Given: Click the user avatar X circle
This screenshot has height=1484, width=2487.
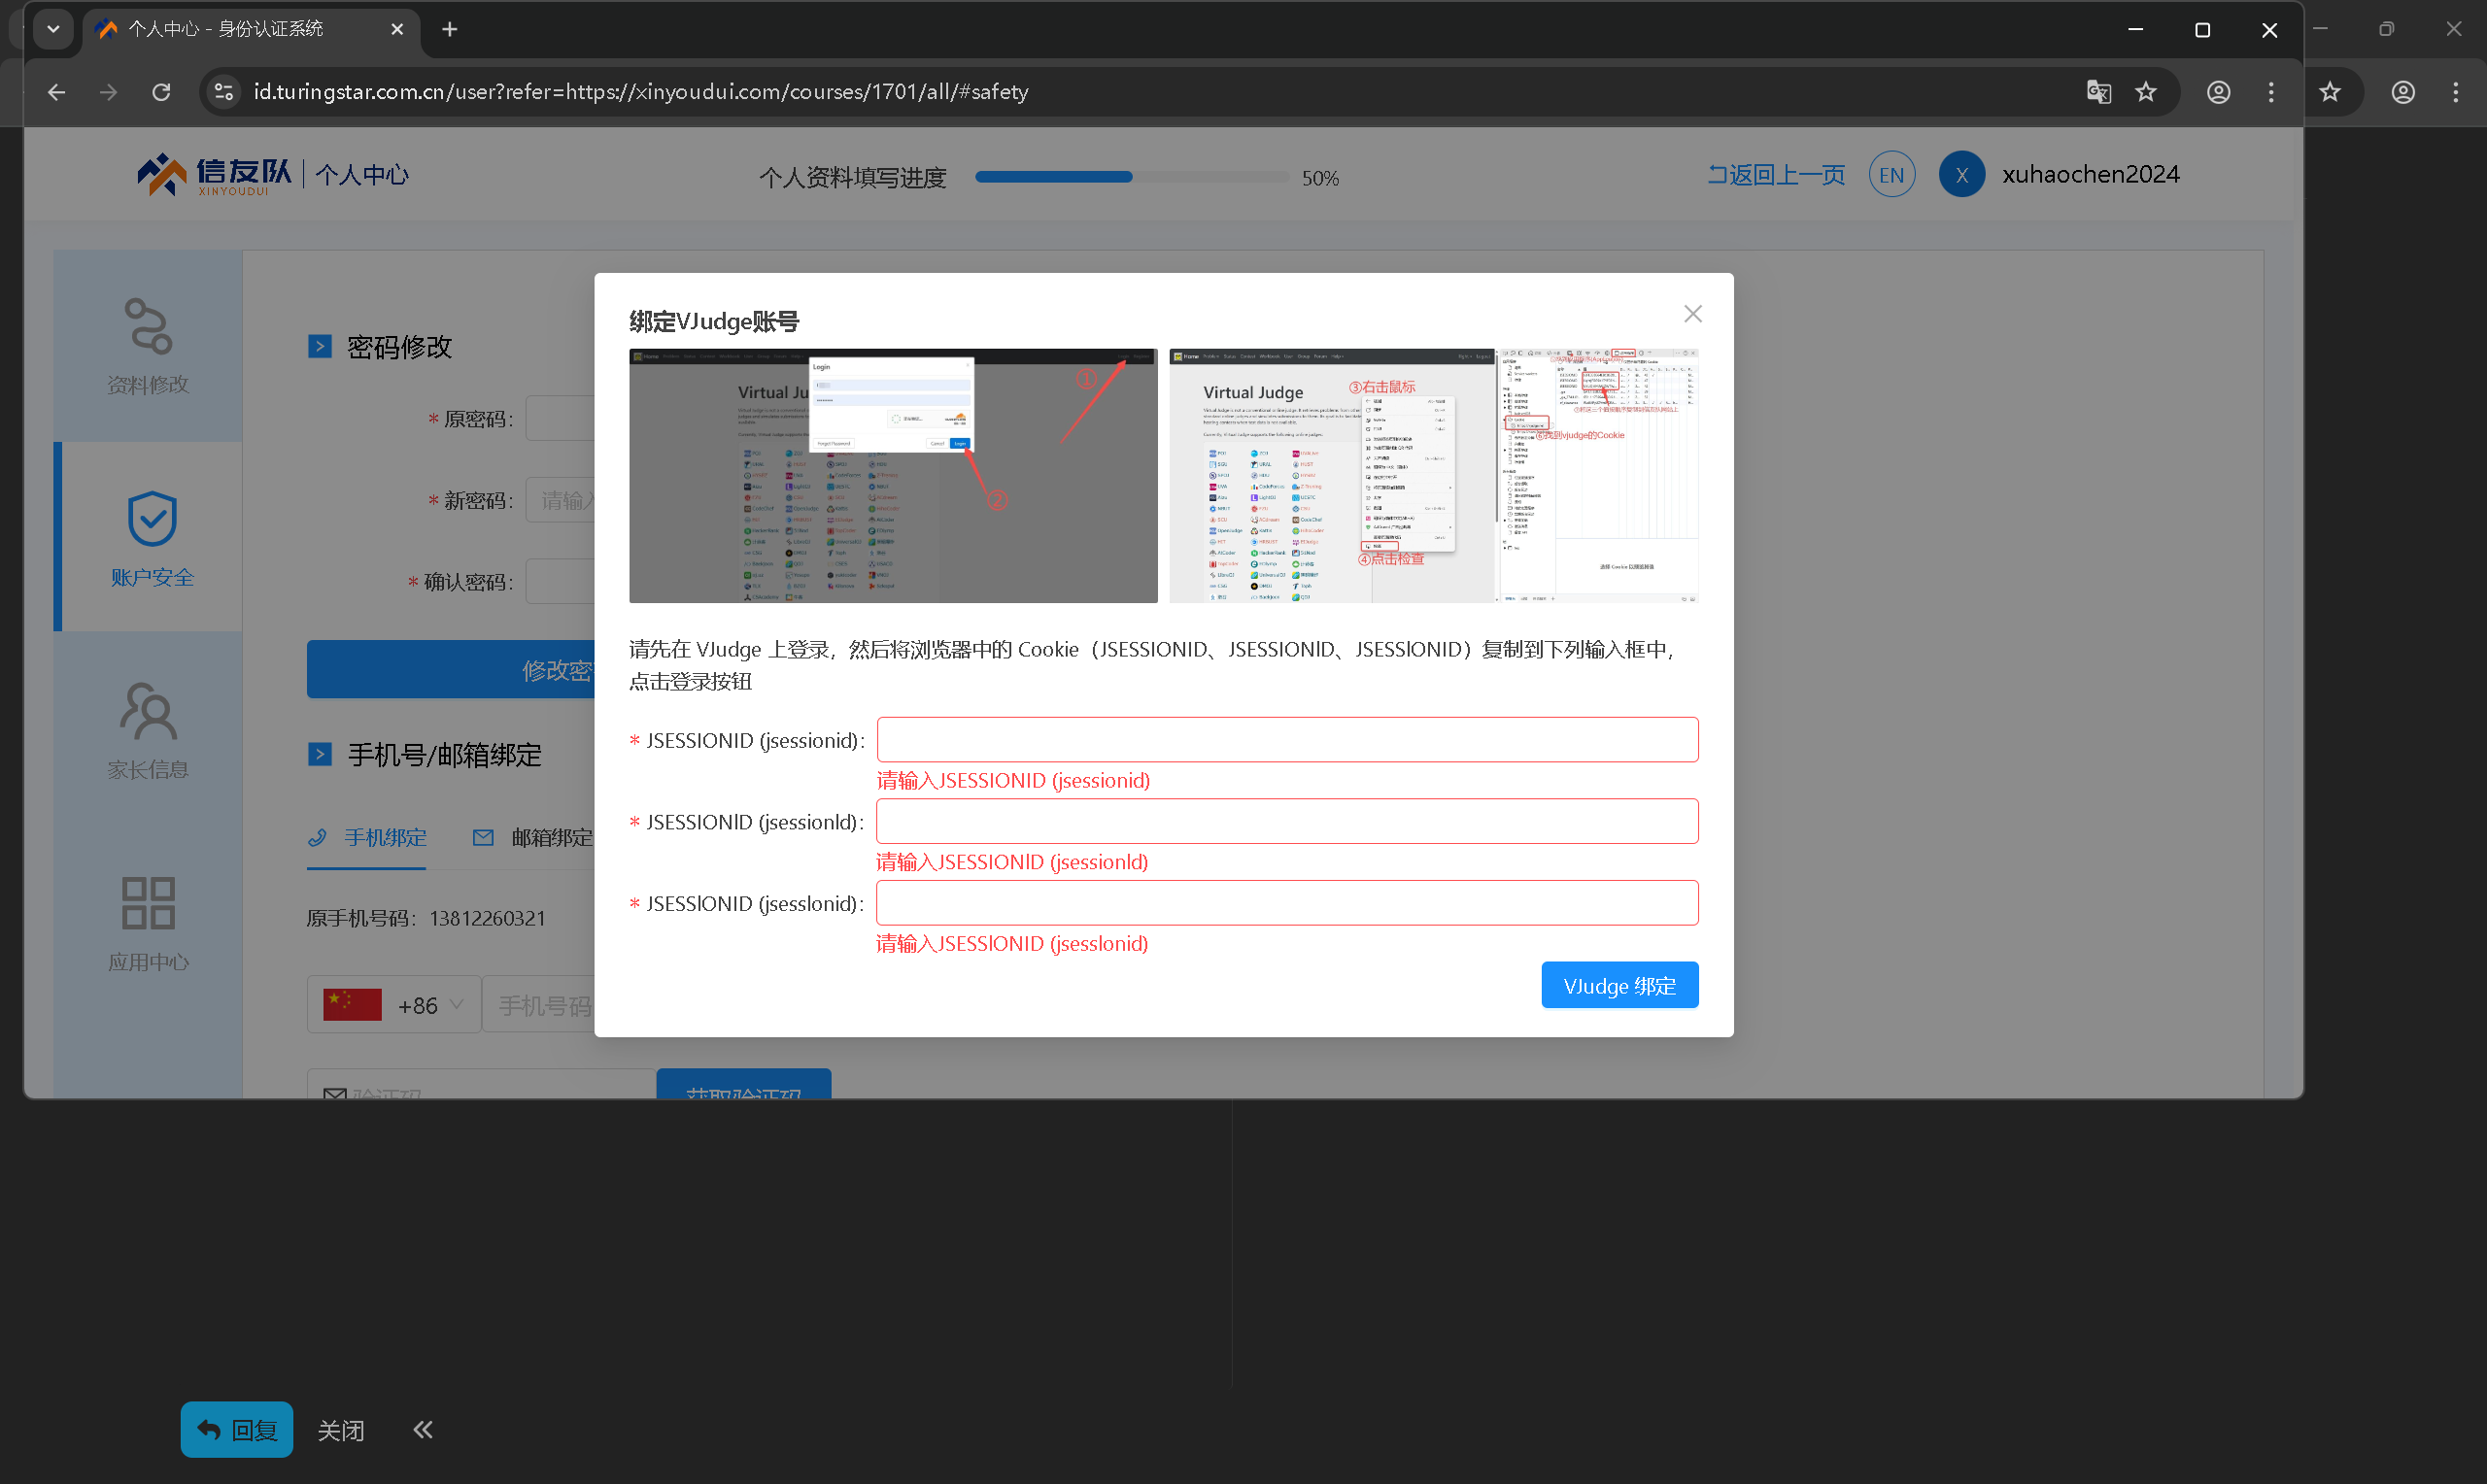Looking at the screenshot, I should (x=1961, y=175).
